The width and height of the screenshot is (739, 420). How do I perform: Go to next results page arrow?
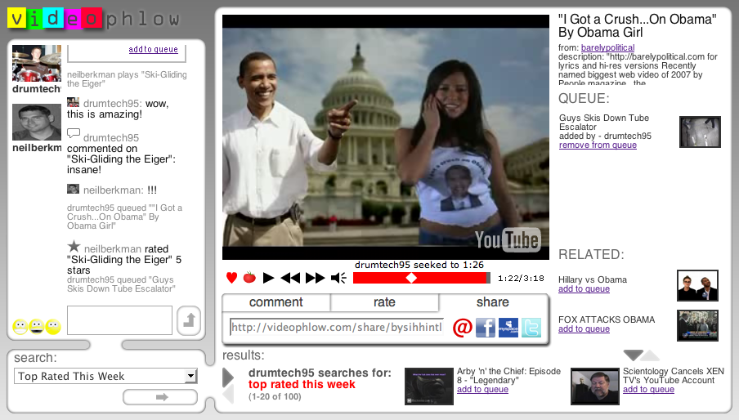click(x=228, y=378)
